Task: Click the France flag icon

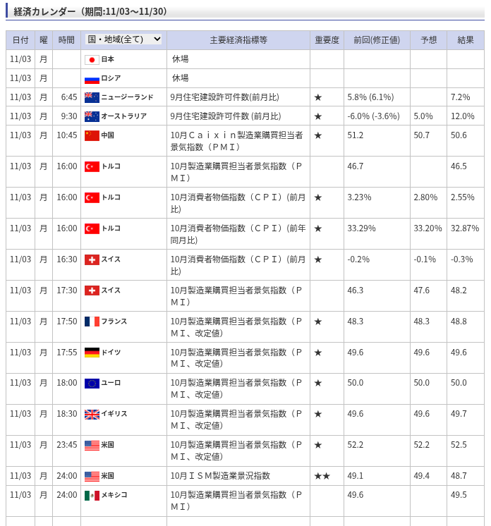Action: 92,322
